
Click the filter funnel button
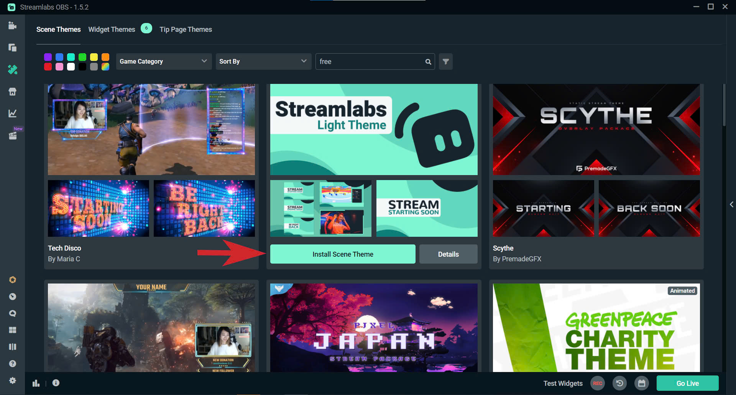pyautogui.click(x=446, y=61)
